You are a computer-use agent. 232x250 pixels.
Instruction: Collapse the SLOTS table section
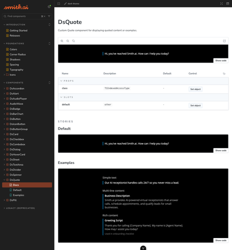tap(66, 97)
